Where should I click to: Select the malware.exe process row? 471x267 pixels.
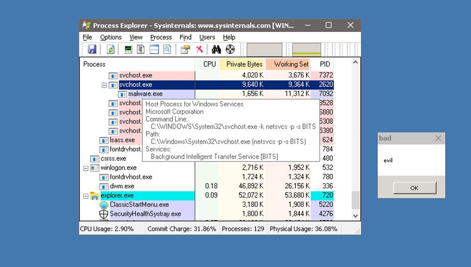207,94
